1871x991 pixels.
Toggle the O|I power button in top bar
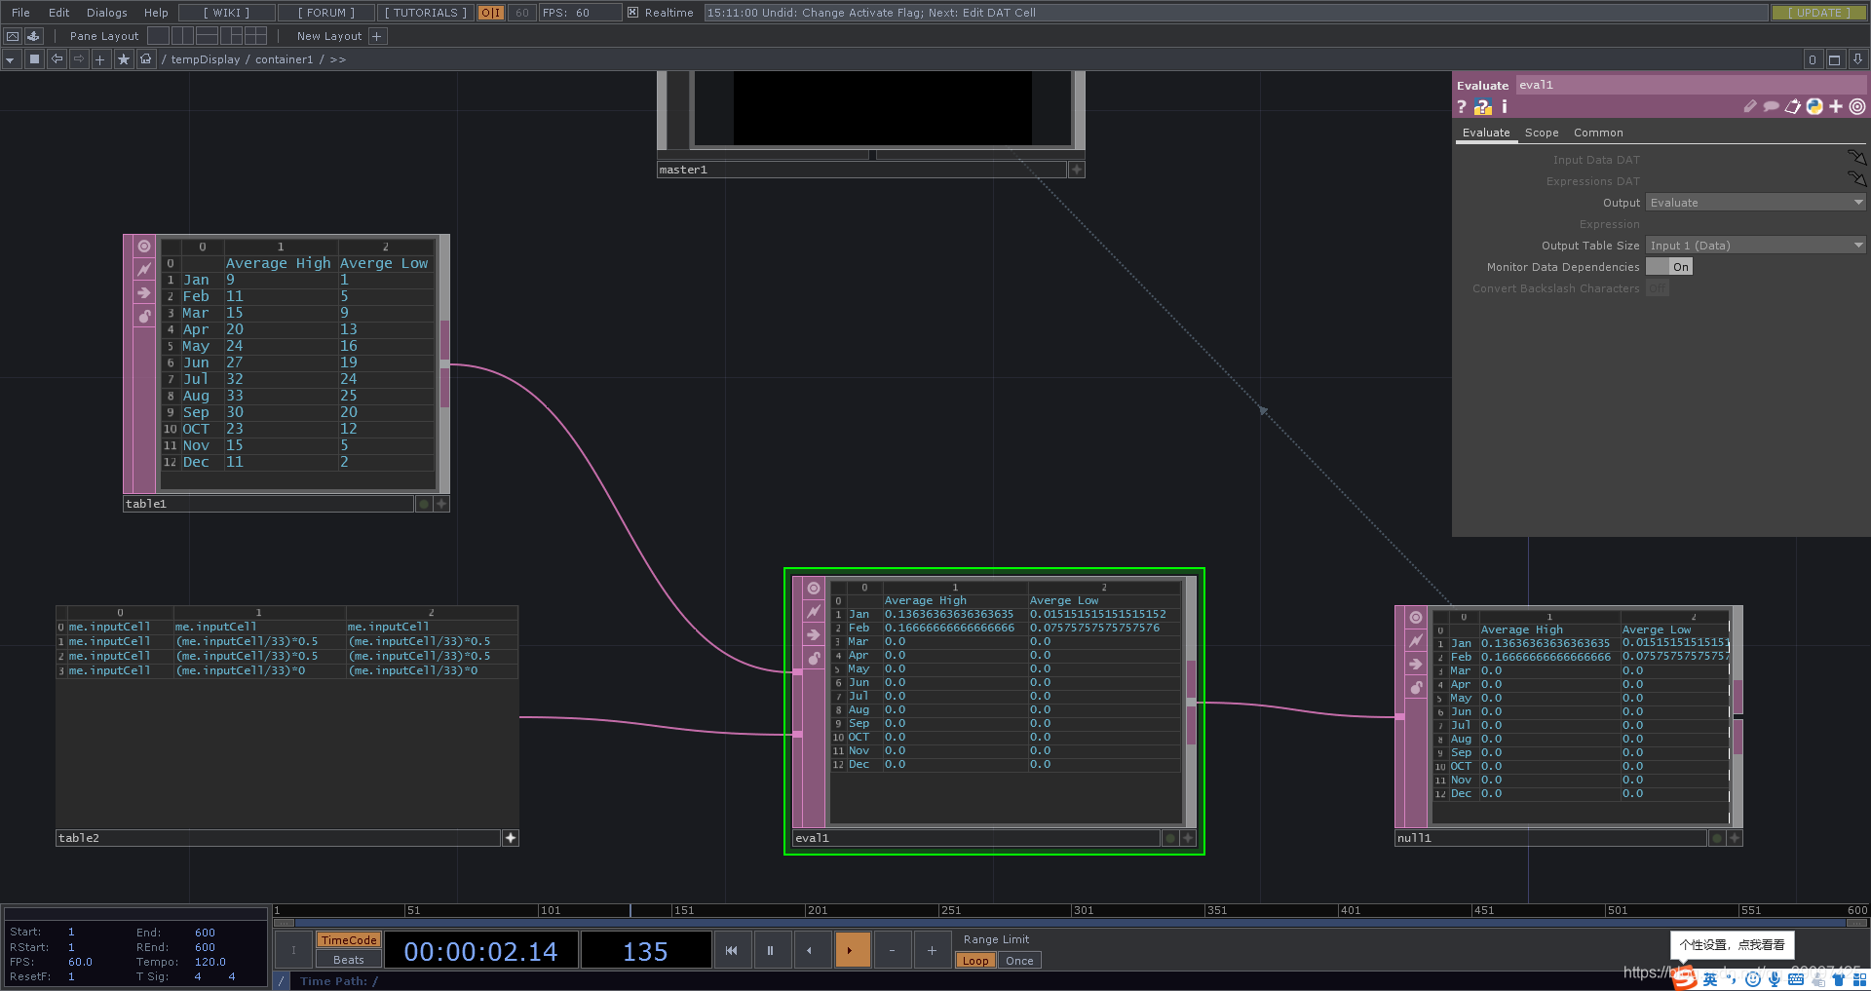[491, 13]
